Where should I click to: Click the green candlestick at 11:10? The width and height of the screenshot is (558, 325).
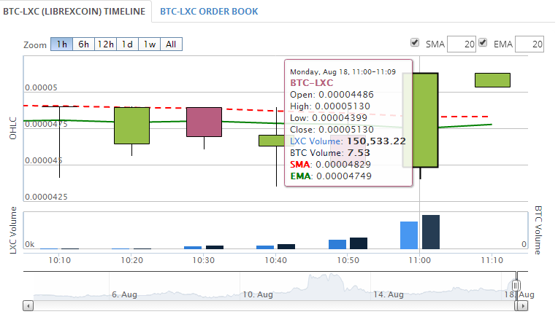pos(492,80)
